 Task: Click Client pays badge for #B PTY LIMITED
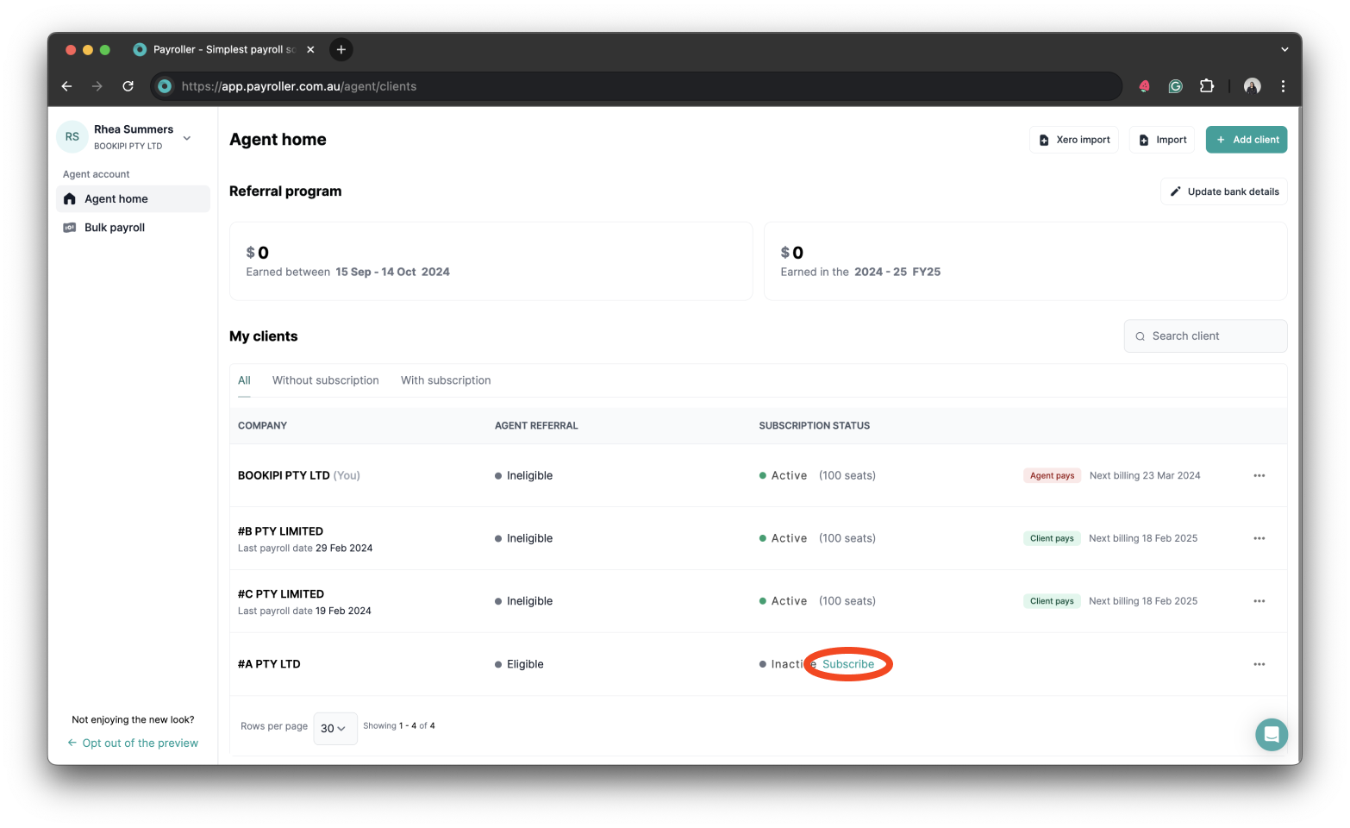click(x=1052, y=538)
